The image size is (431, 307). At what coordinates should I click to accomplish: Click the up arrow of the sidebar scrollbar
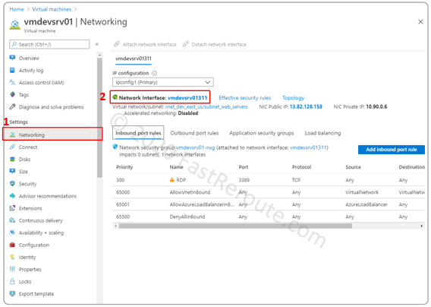coord(99,55)
